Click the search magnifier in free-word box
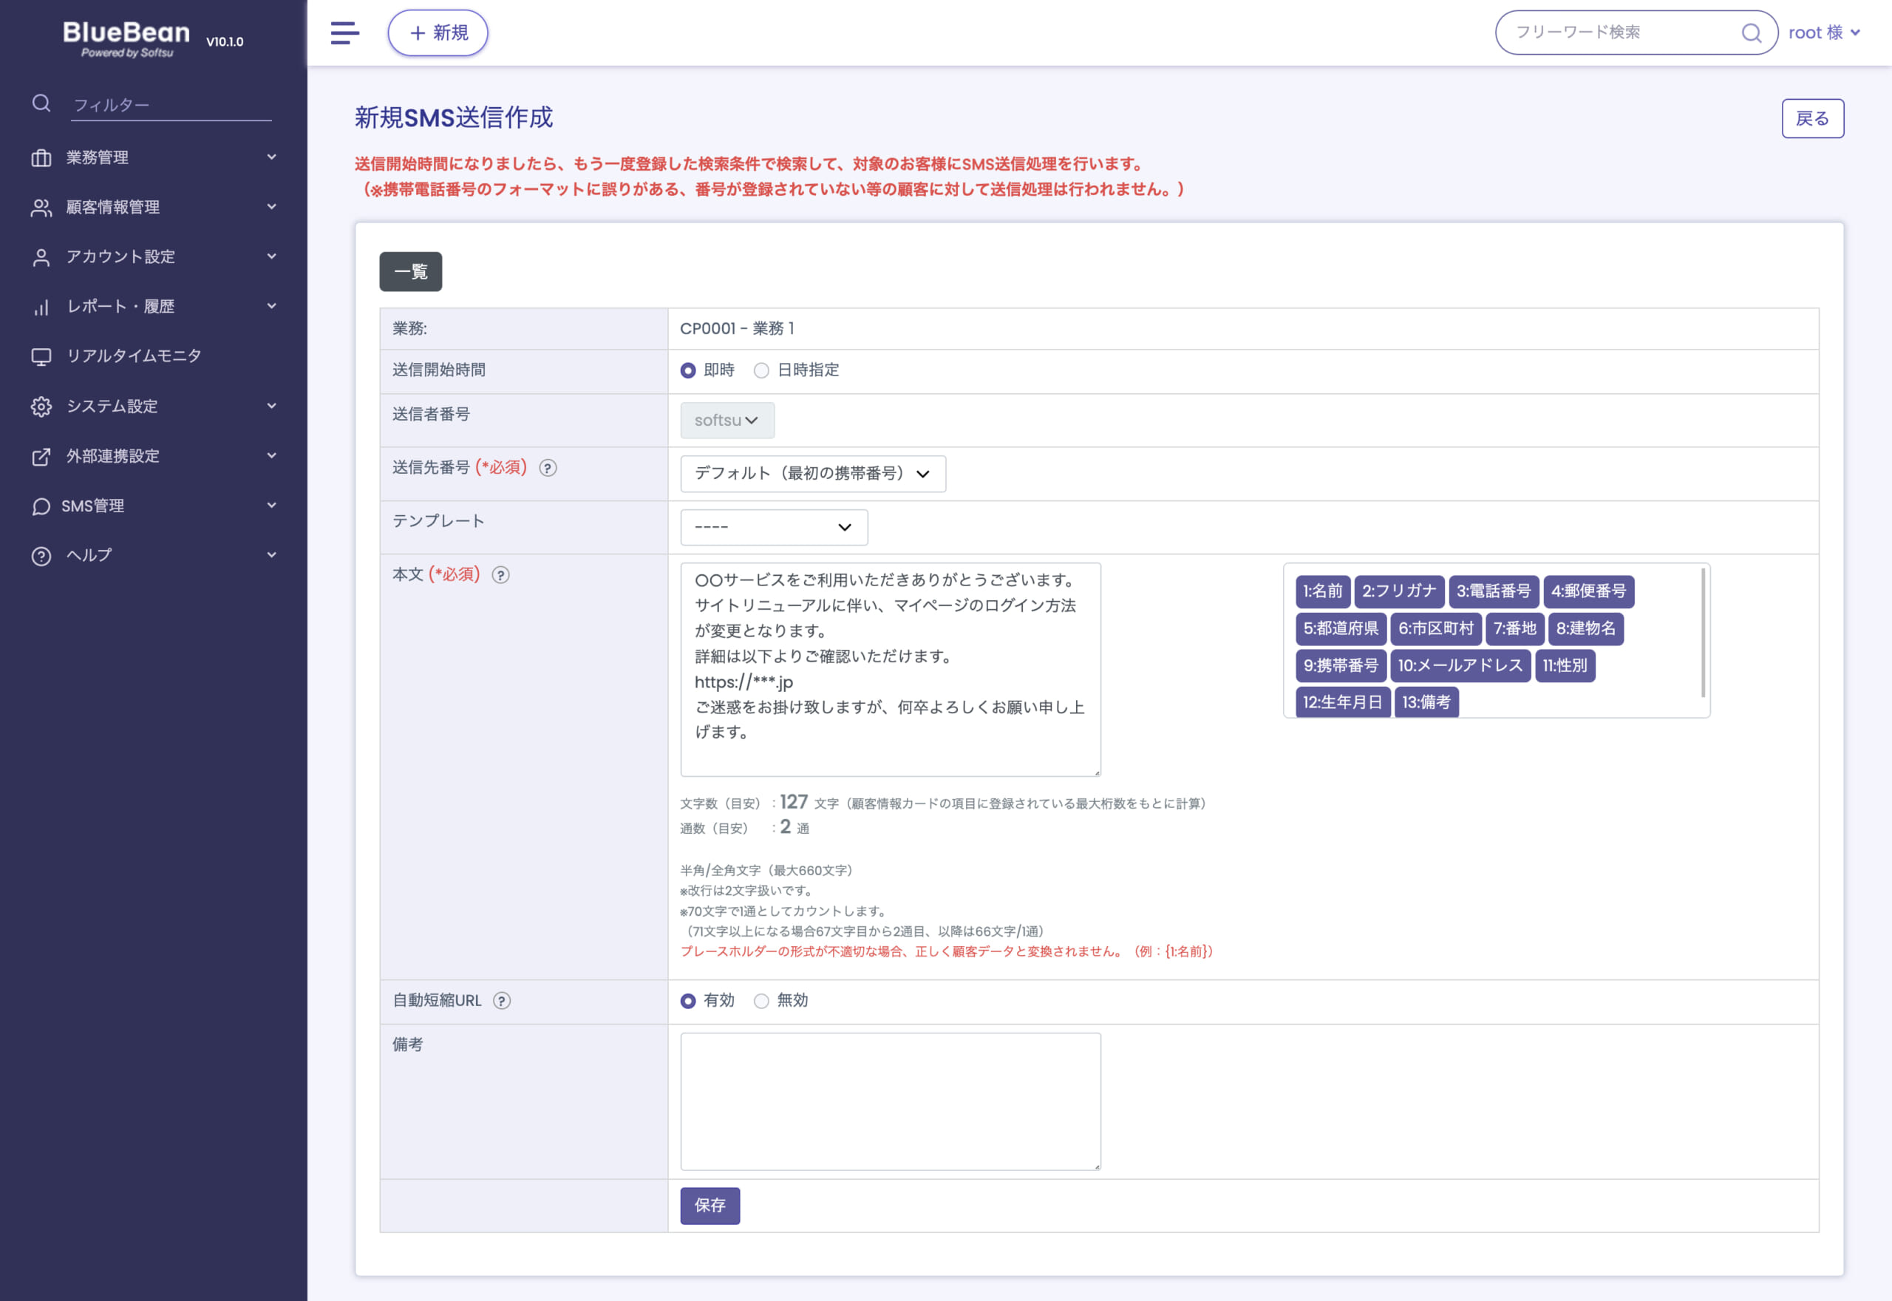The image size is (1892, 1301). [x=1751, y=33]
